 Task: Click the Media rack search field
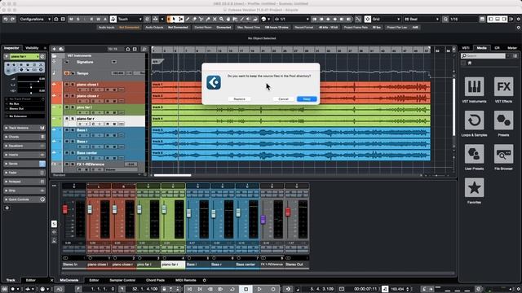pyautogui.click(x=484, y=56)
